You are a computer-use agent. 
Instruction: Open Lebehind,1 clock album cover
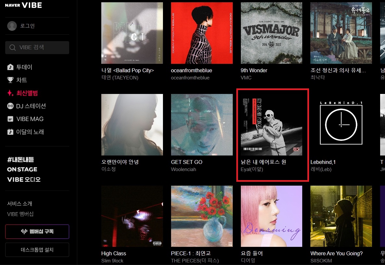click(341, 124)
